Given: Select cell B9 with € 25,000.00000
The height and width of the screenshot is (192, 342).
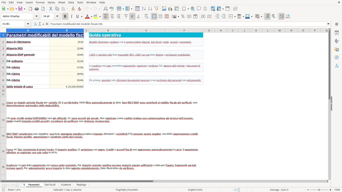Looking at the screenshot, I should pyautogui.click(x=67, y=86).
